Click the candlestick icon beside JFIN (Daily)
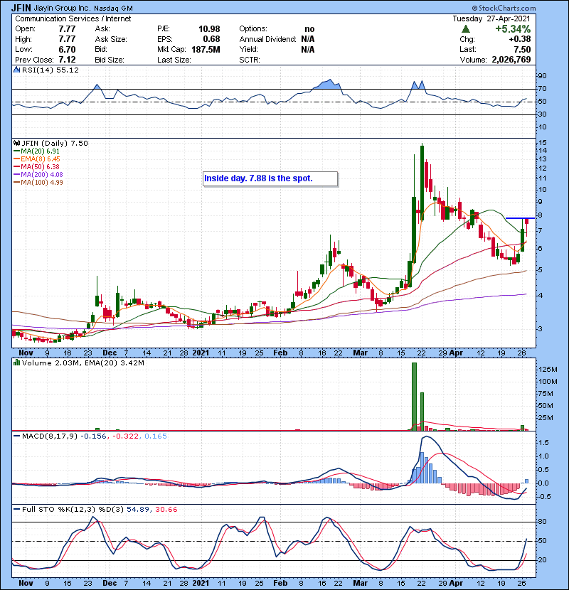This screenshot has width=569, height=590. click(16, 143)
